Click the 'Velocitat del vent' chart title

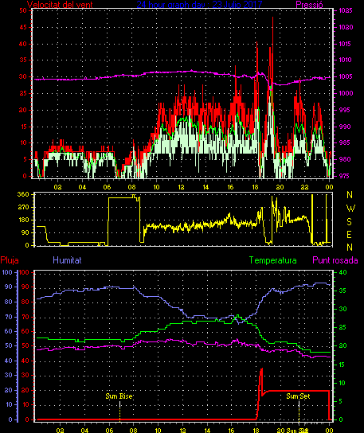(x=60, y=5)
